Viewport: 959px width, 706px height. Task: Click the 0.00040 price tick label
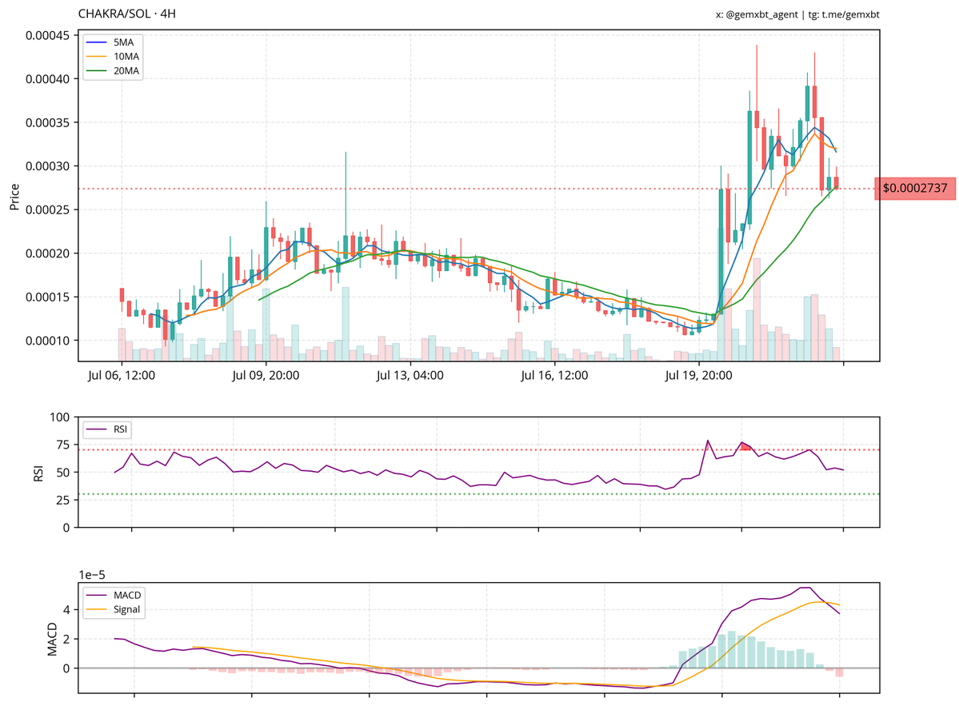pos(48,79)
